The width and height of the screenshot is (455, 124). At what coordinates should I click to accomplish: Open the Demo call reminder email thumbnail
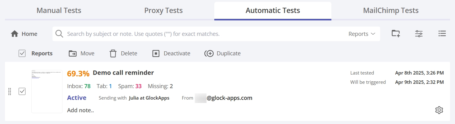(x=47, y=92)
